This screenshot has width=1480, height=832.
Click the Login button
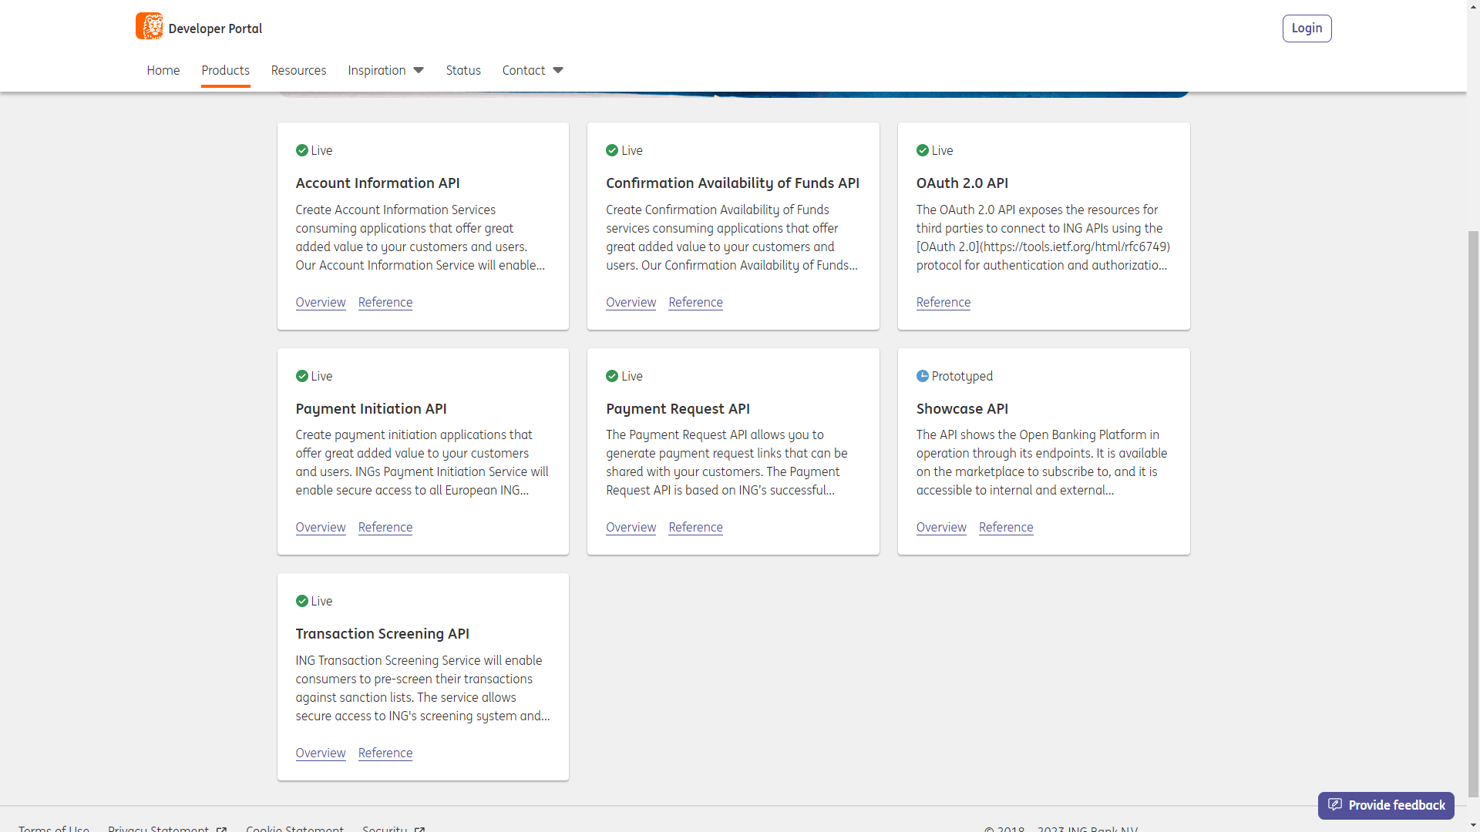click(1307, 29)
